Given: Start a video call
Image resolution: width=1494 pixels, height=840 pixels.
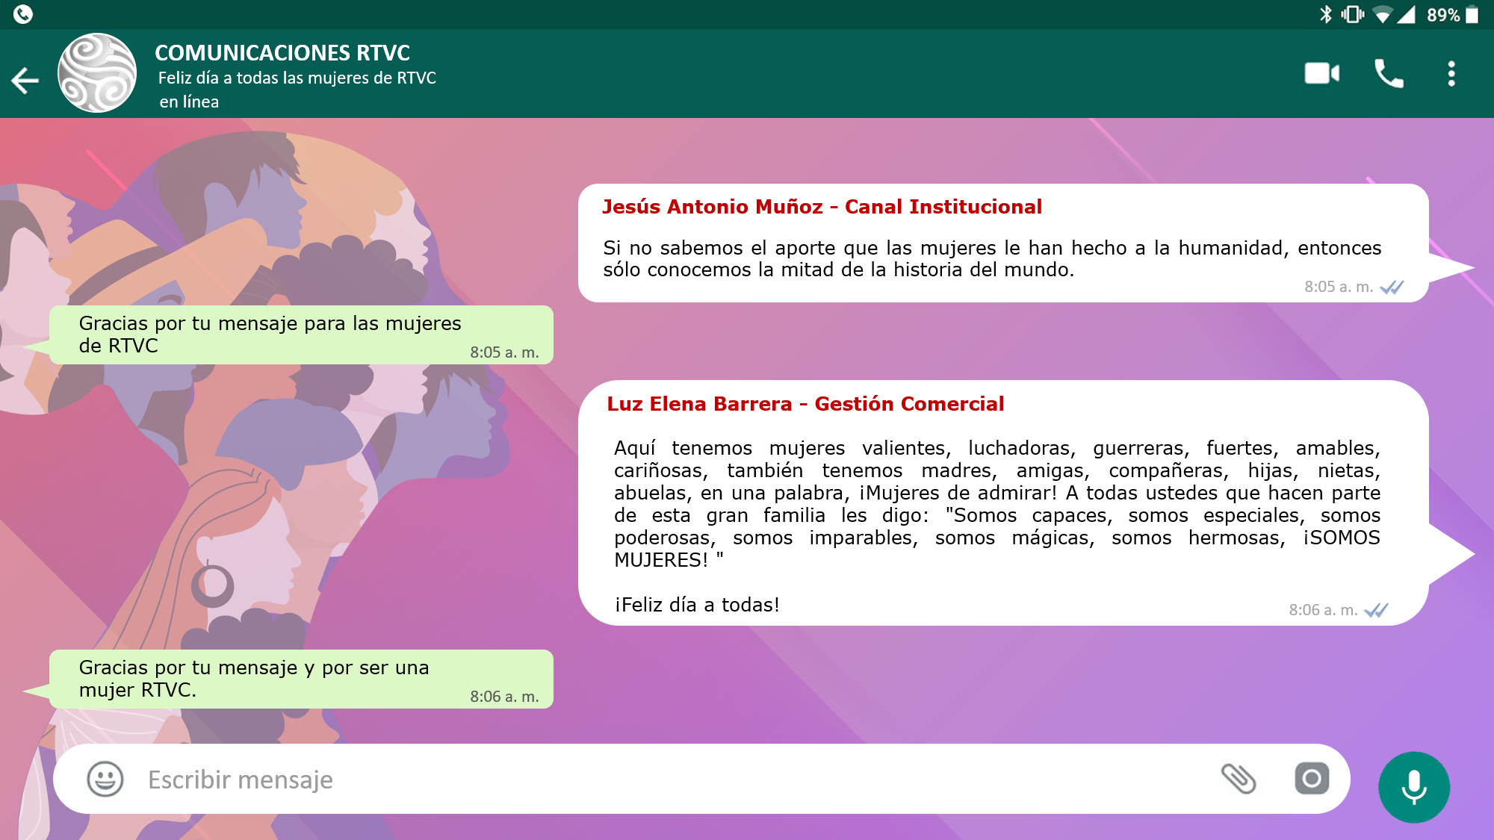Looking at the screenshot, I should point(1321,73).
